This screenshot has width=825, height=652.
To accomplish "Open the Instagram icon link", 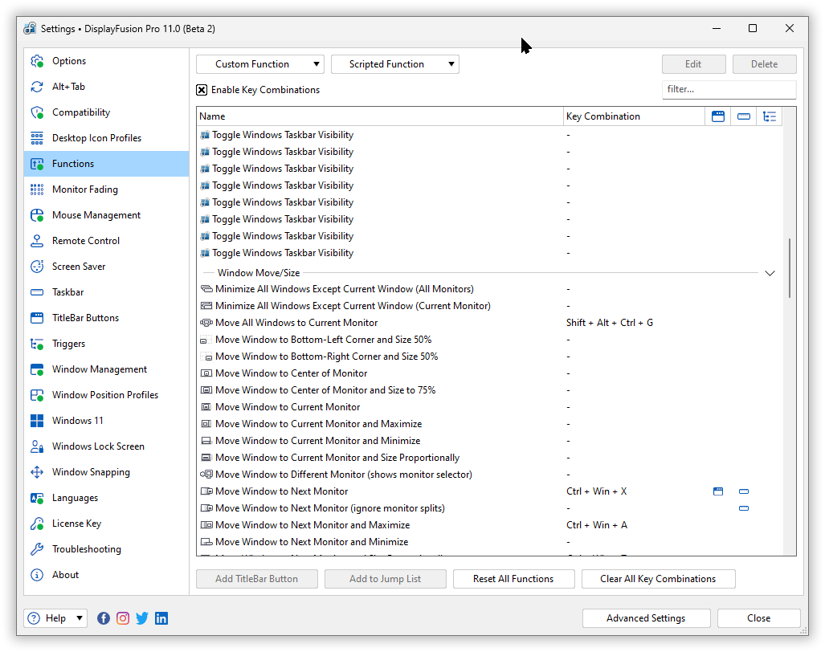I will (123, 618).
